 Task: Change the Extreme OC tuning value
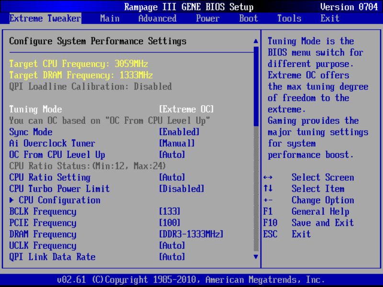186,109
